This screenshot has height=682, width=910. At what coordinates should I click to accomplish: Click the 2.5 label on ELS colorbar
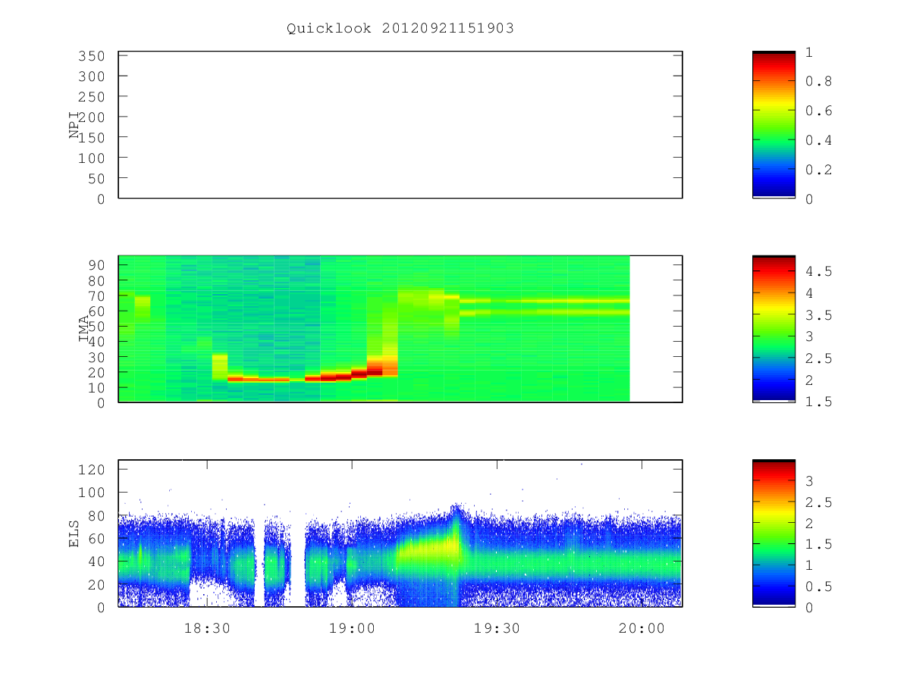(818, 502)
